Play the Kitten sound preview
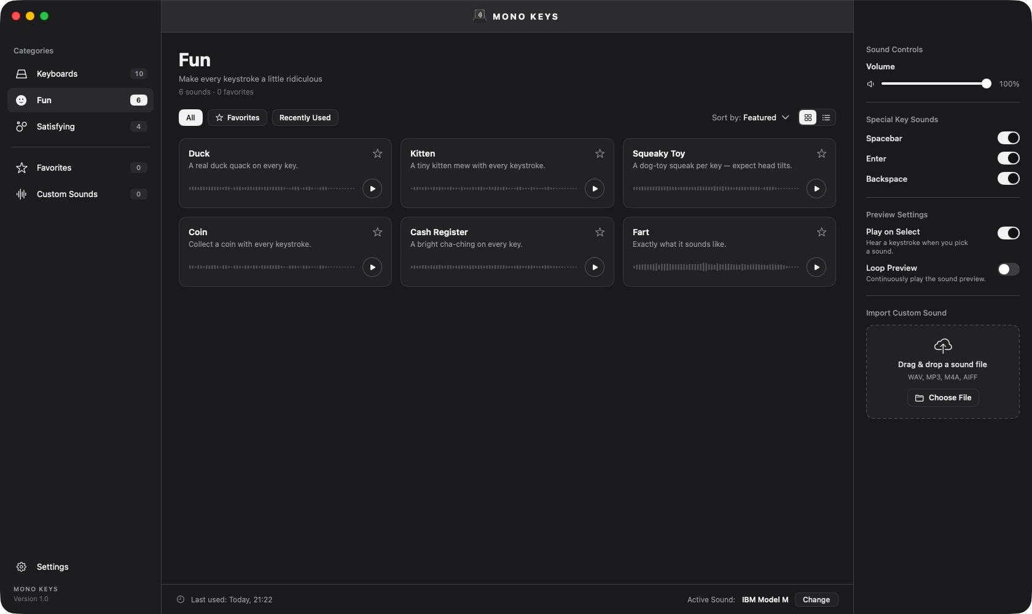The width and height of the screenshot is (1032, 614). click(x=595, y=188)
